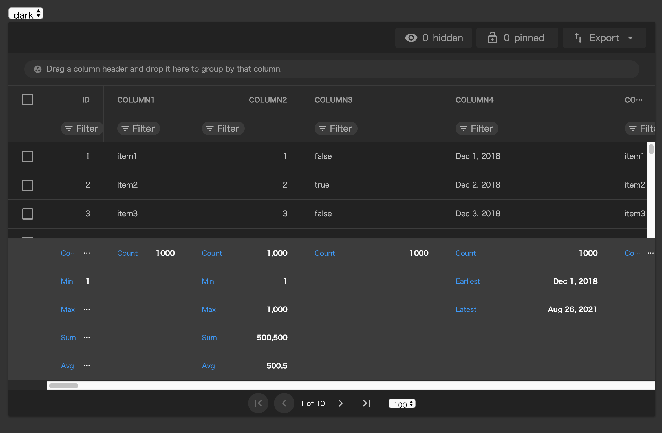Expand the ellipsis options beside the Avg aggregate

click(87, 365)
